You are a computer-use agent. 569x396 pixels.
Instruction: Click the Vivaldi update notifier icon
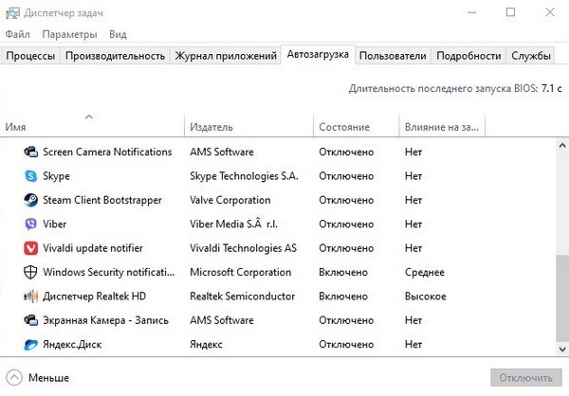point(31,248)
